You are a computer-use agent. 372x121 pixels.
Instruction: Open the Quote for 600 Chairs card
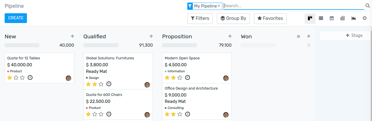tap(118, 105)
